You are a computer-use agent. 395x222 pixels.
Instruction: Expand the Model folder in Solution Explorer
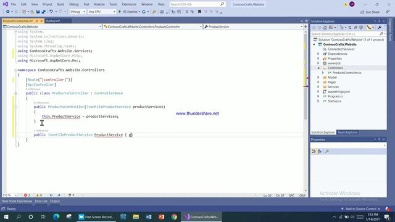tap(318, 77)
